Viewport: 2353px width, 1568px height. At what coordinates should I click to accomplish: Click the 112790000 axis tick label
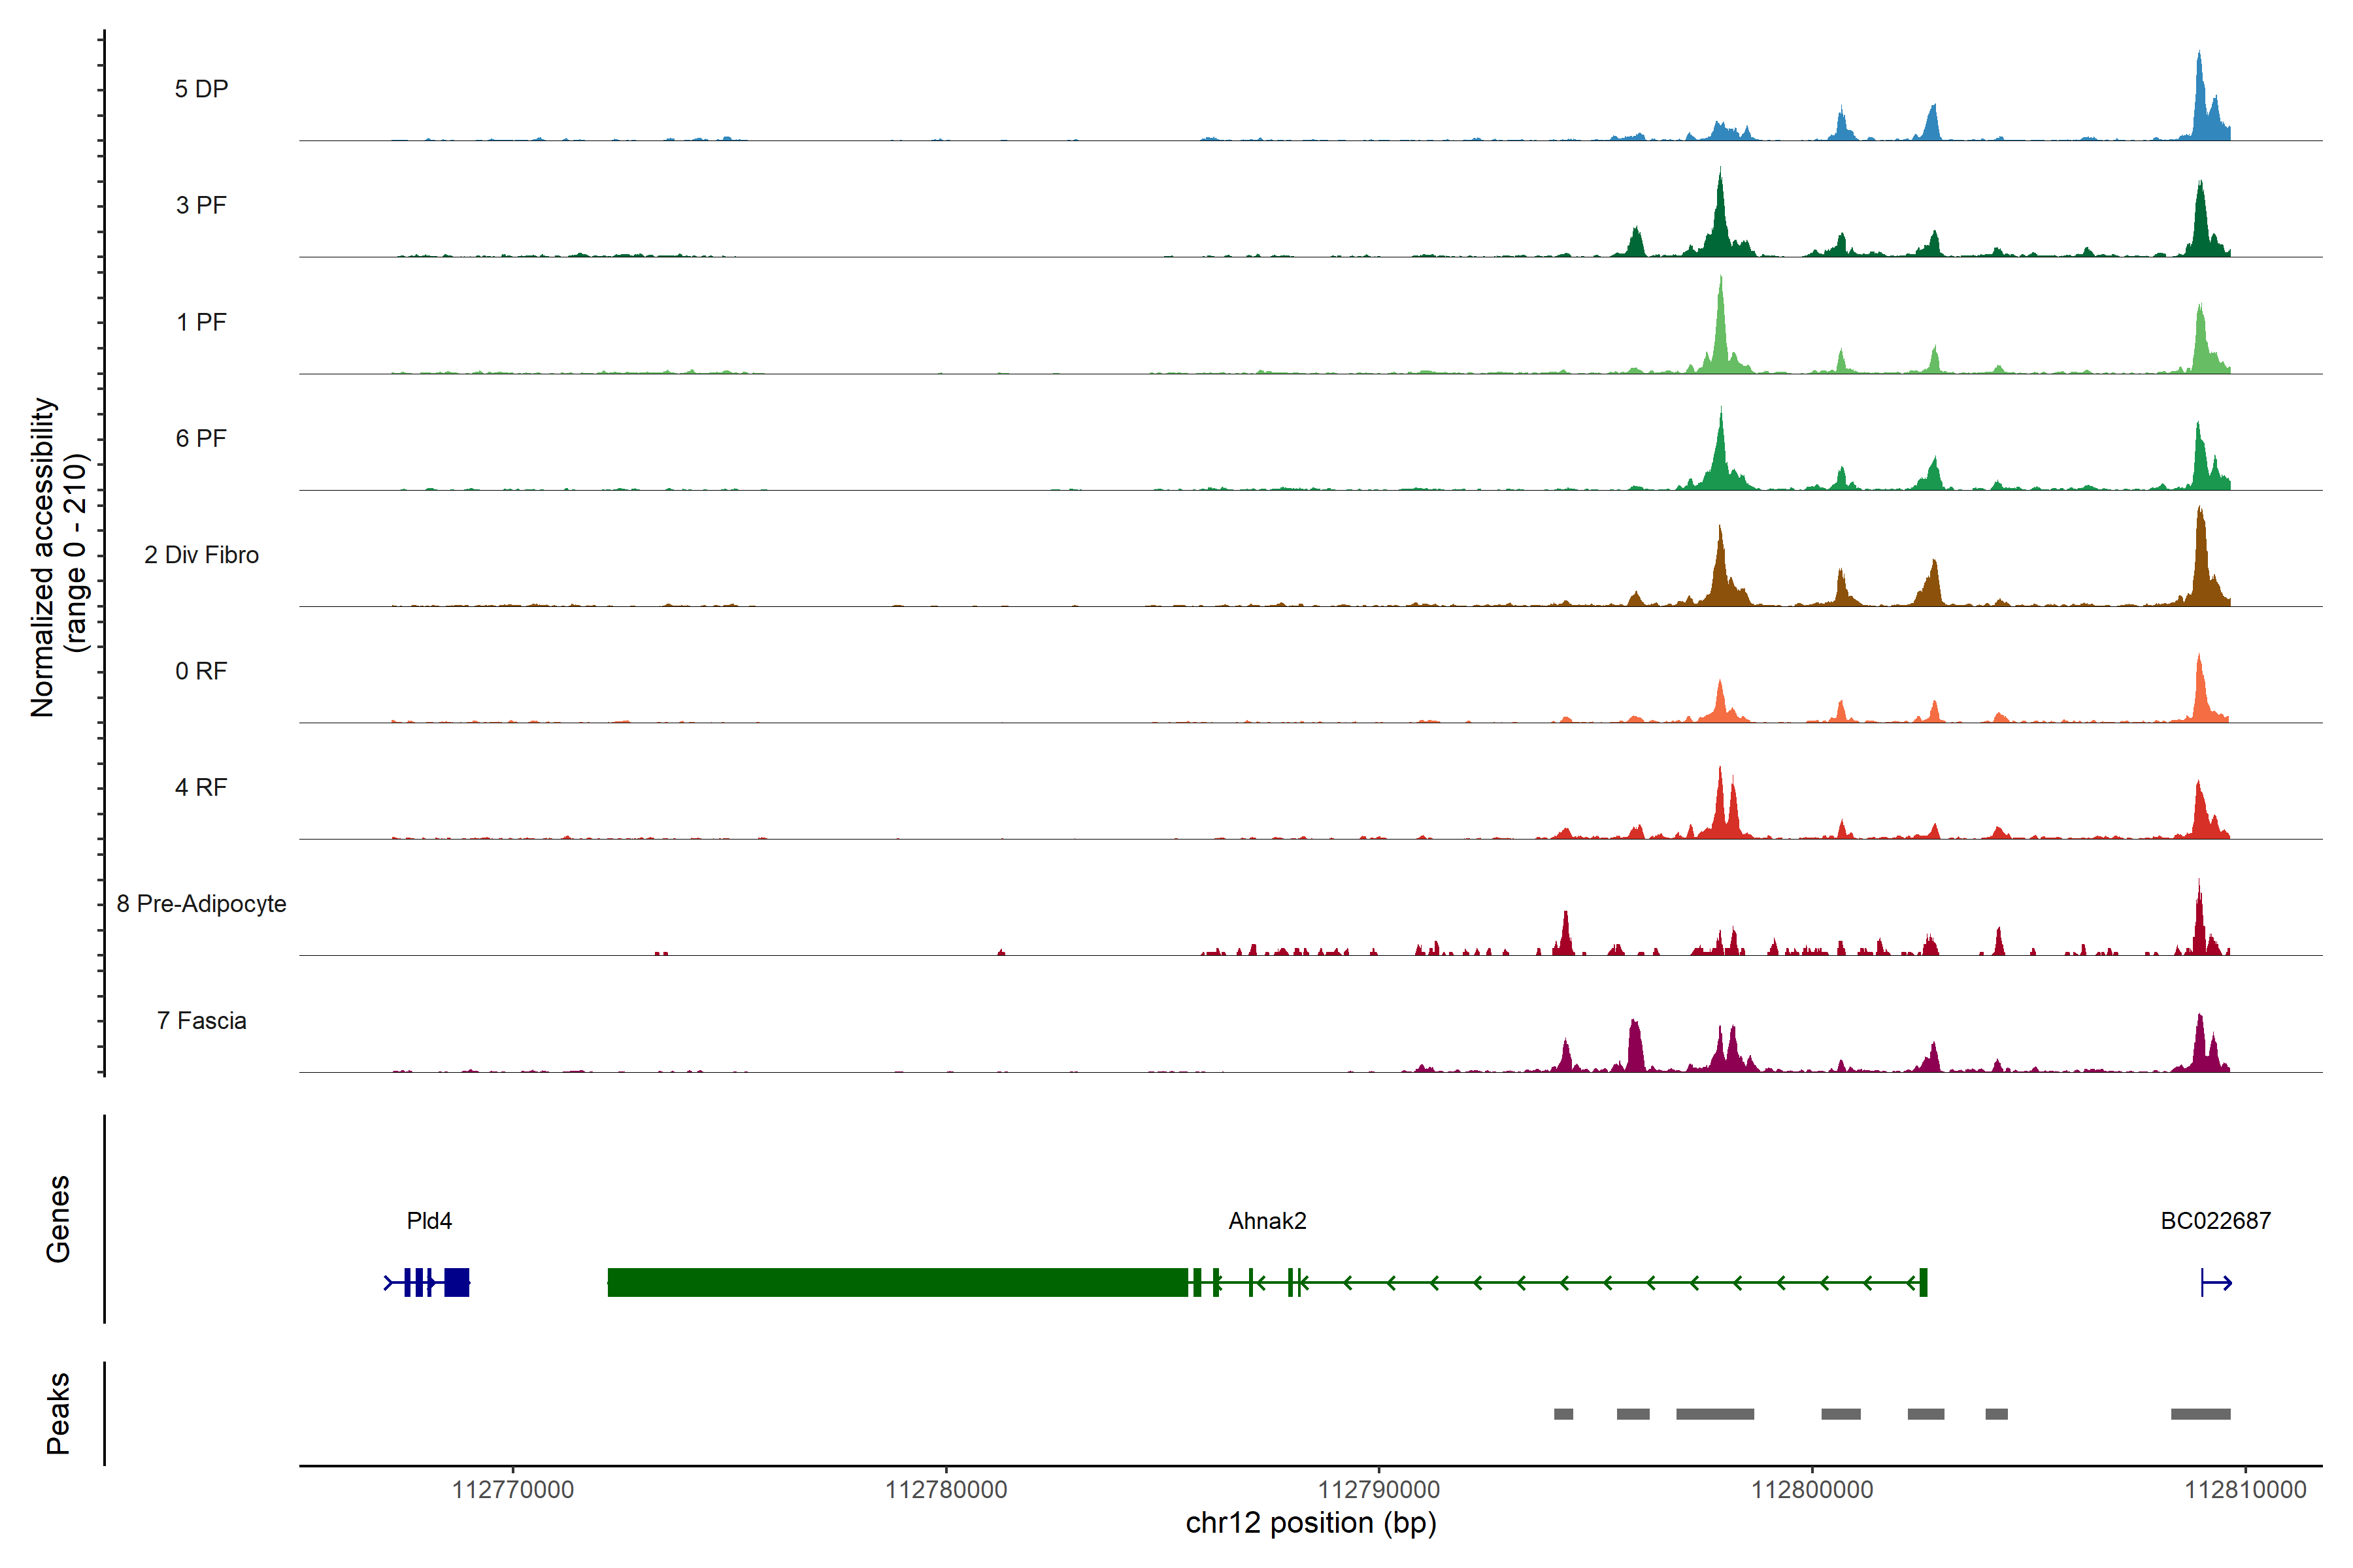pos(1378,1490)
